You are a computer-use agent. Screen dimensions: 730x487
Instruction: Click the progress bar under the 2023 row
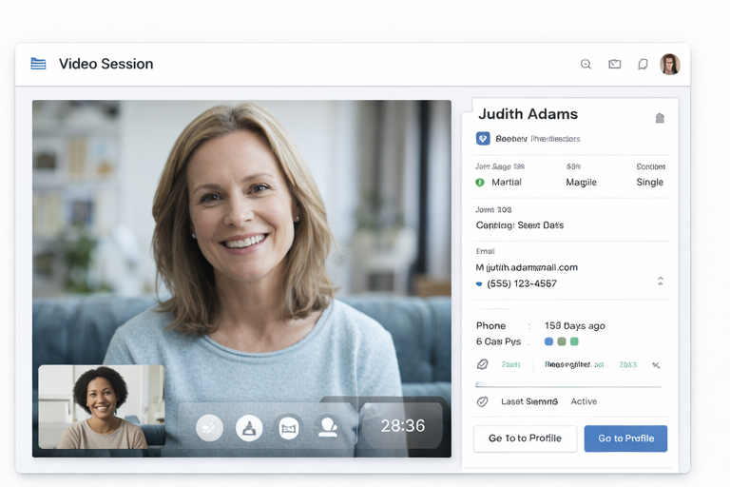coord(568,385)
